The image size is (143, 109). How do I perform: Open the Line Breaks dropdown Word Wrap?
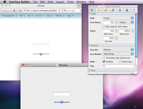click(118, 54)
